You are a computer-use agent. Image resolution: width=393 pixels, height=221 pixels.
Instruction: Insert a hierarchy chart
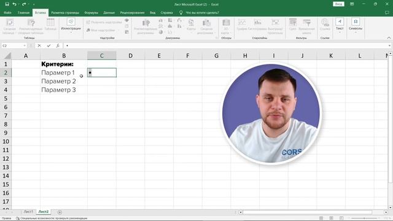[x=171, y=20]
